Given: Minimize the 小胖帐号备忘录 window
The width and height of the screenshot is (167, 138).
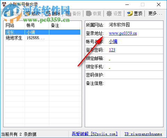Looking at the screenshot, I should (x=127, y=5).
